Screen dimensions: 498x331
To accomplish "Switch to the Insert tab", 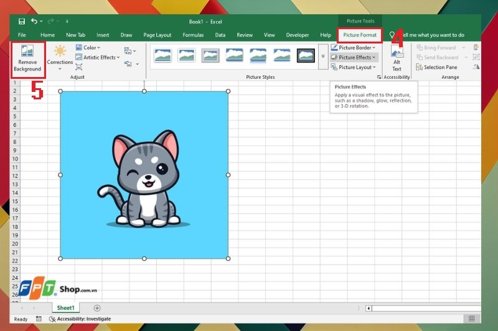I will (x=103, y=35).
